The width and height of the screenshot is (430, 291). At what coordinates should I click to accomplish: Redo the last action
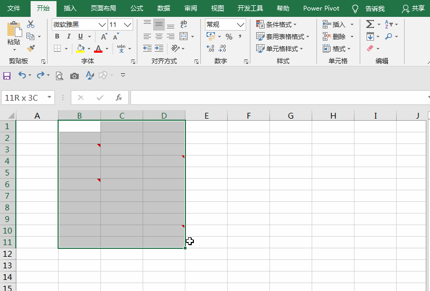[41, 75]
